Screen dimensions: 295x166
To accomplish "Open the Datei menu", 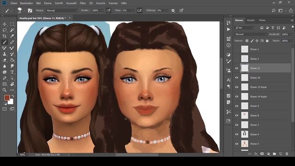I will 14,3.
